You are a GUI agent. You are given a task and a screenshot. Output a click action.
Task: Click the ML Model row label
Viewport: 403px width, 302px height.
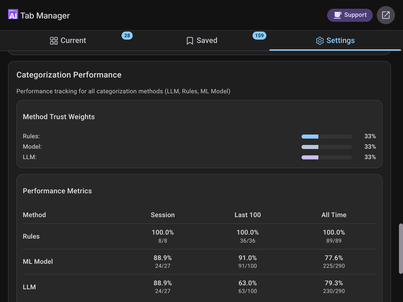[x=38, y=262]
